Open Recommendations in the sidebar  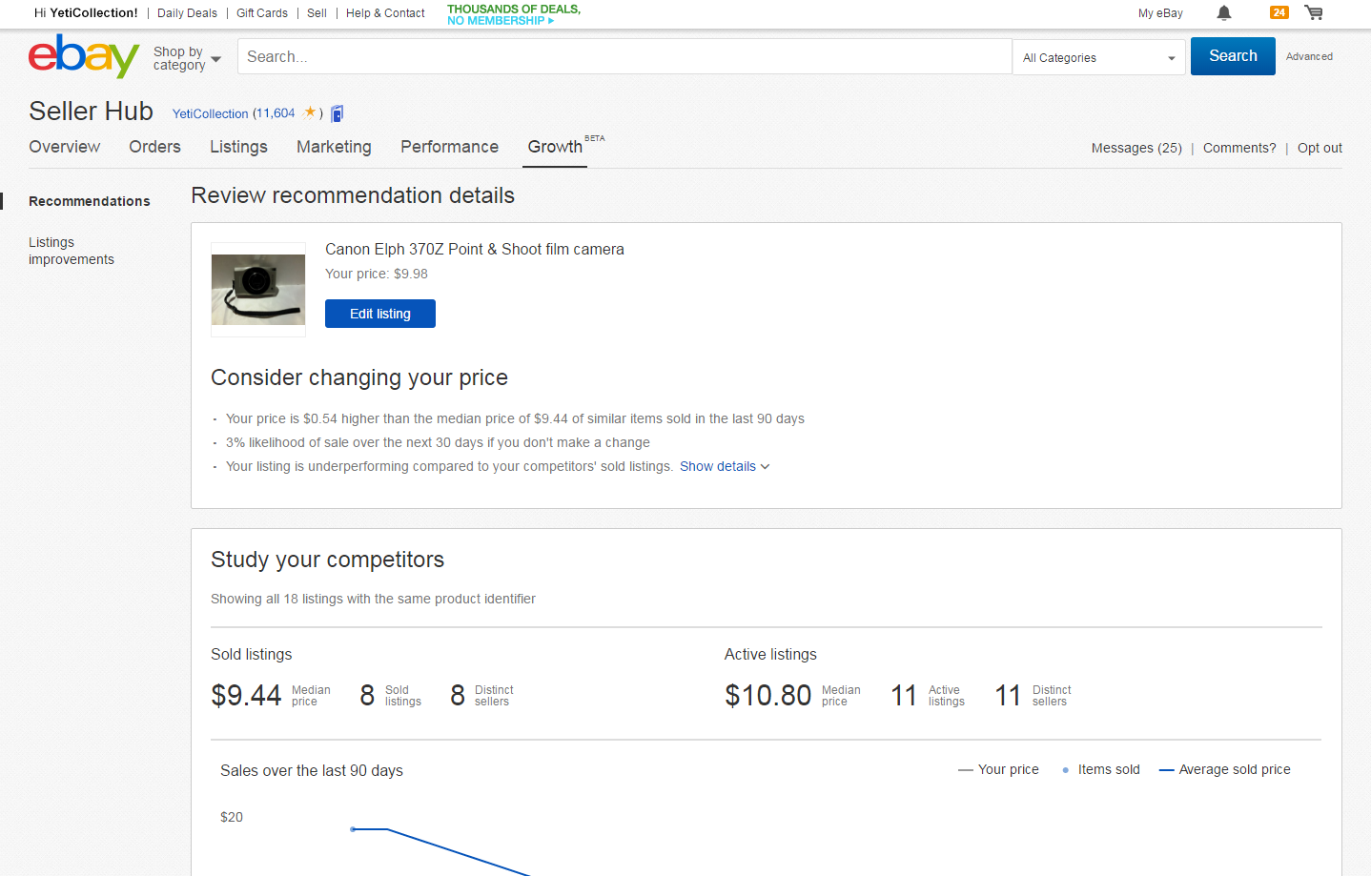90,201
